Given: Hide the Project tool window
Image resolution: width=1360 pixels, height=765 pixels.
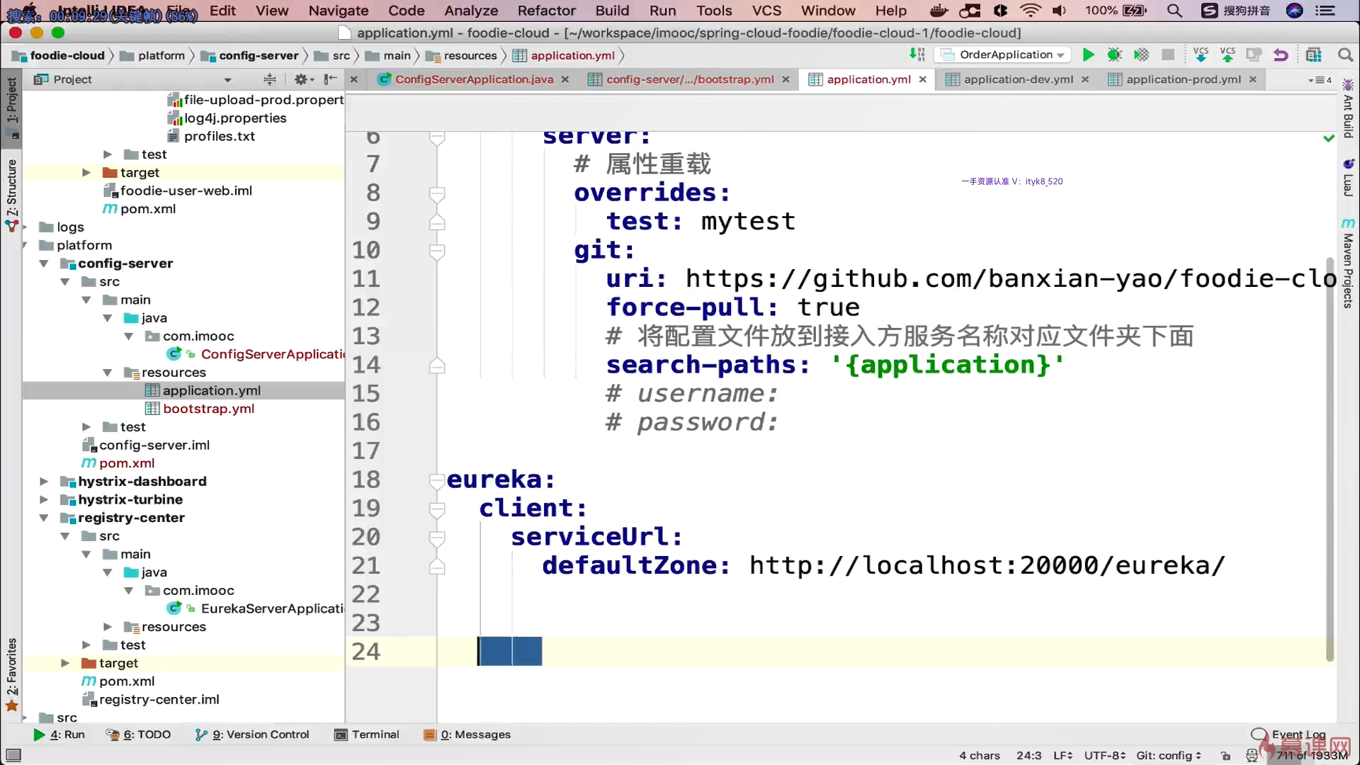Looking at the screenshot, I should (331, 79).
